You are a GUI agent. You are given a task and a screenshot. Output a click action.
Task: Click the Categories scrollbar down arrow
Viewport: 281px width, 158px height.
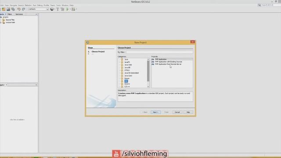pyautogui.click(x=148, y=87)
